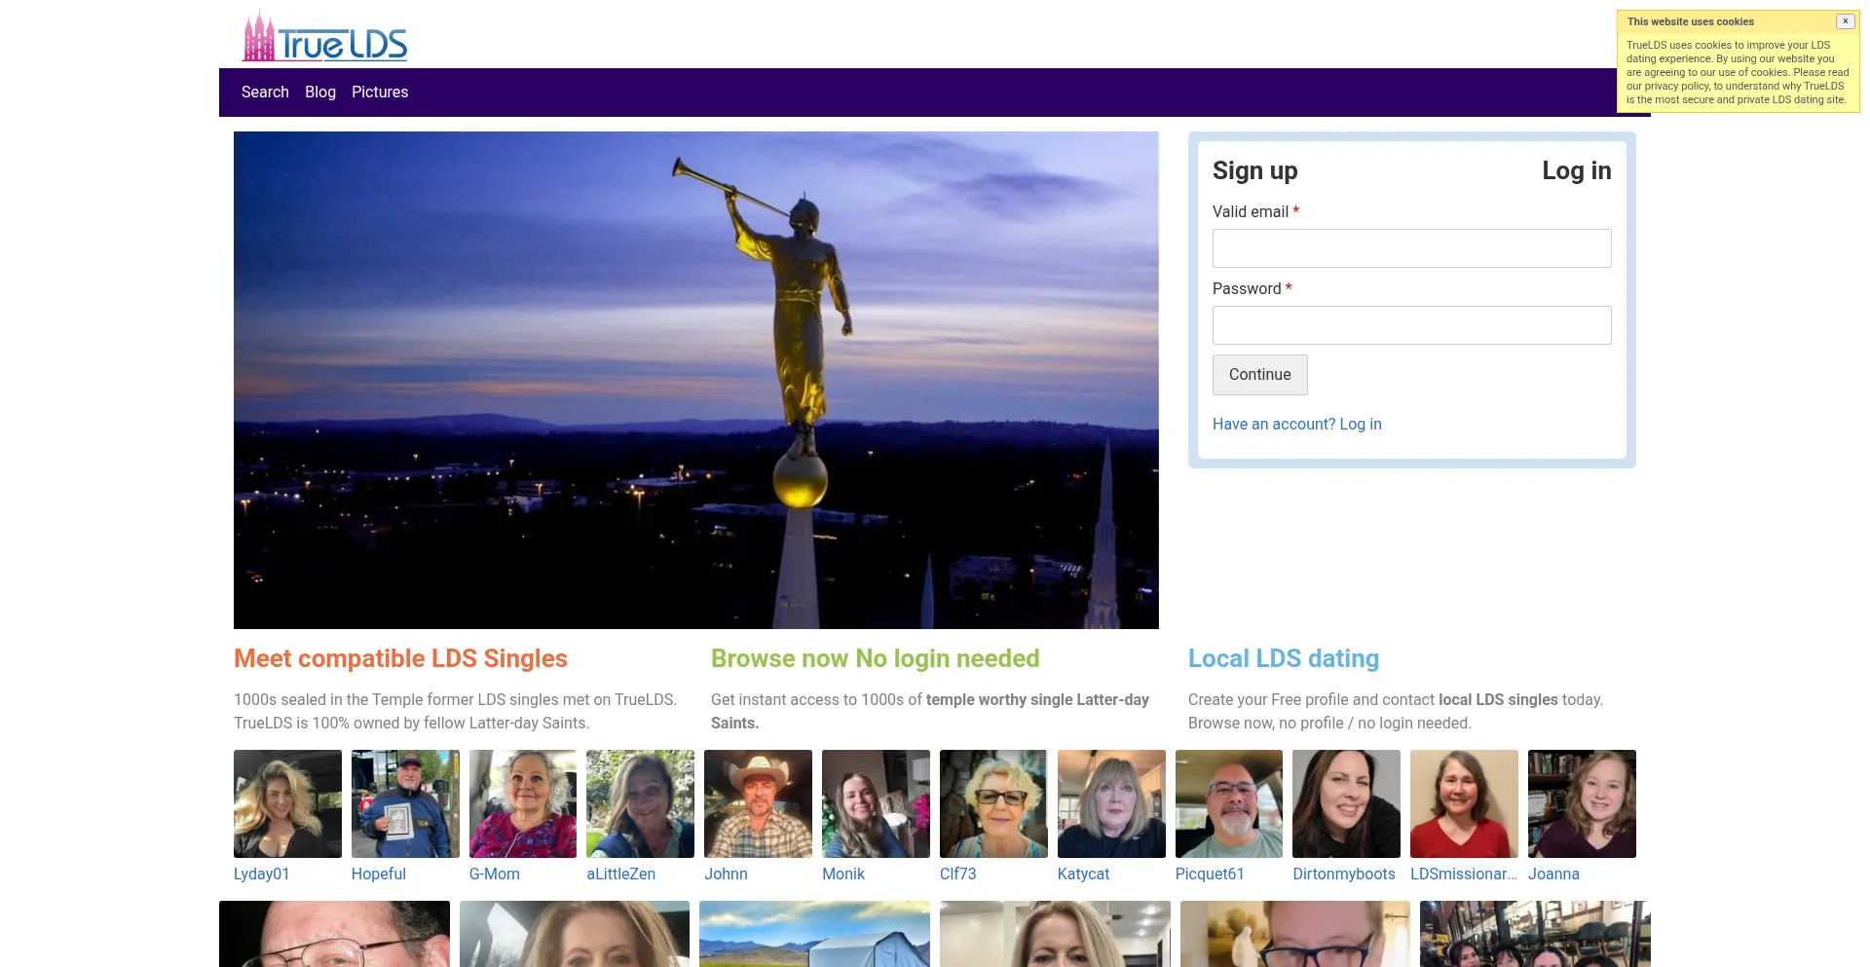Click the TrueLDS temple logo
The image size is (1870, 967).
pos(324,38)
